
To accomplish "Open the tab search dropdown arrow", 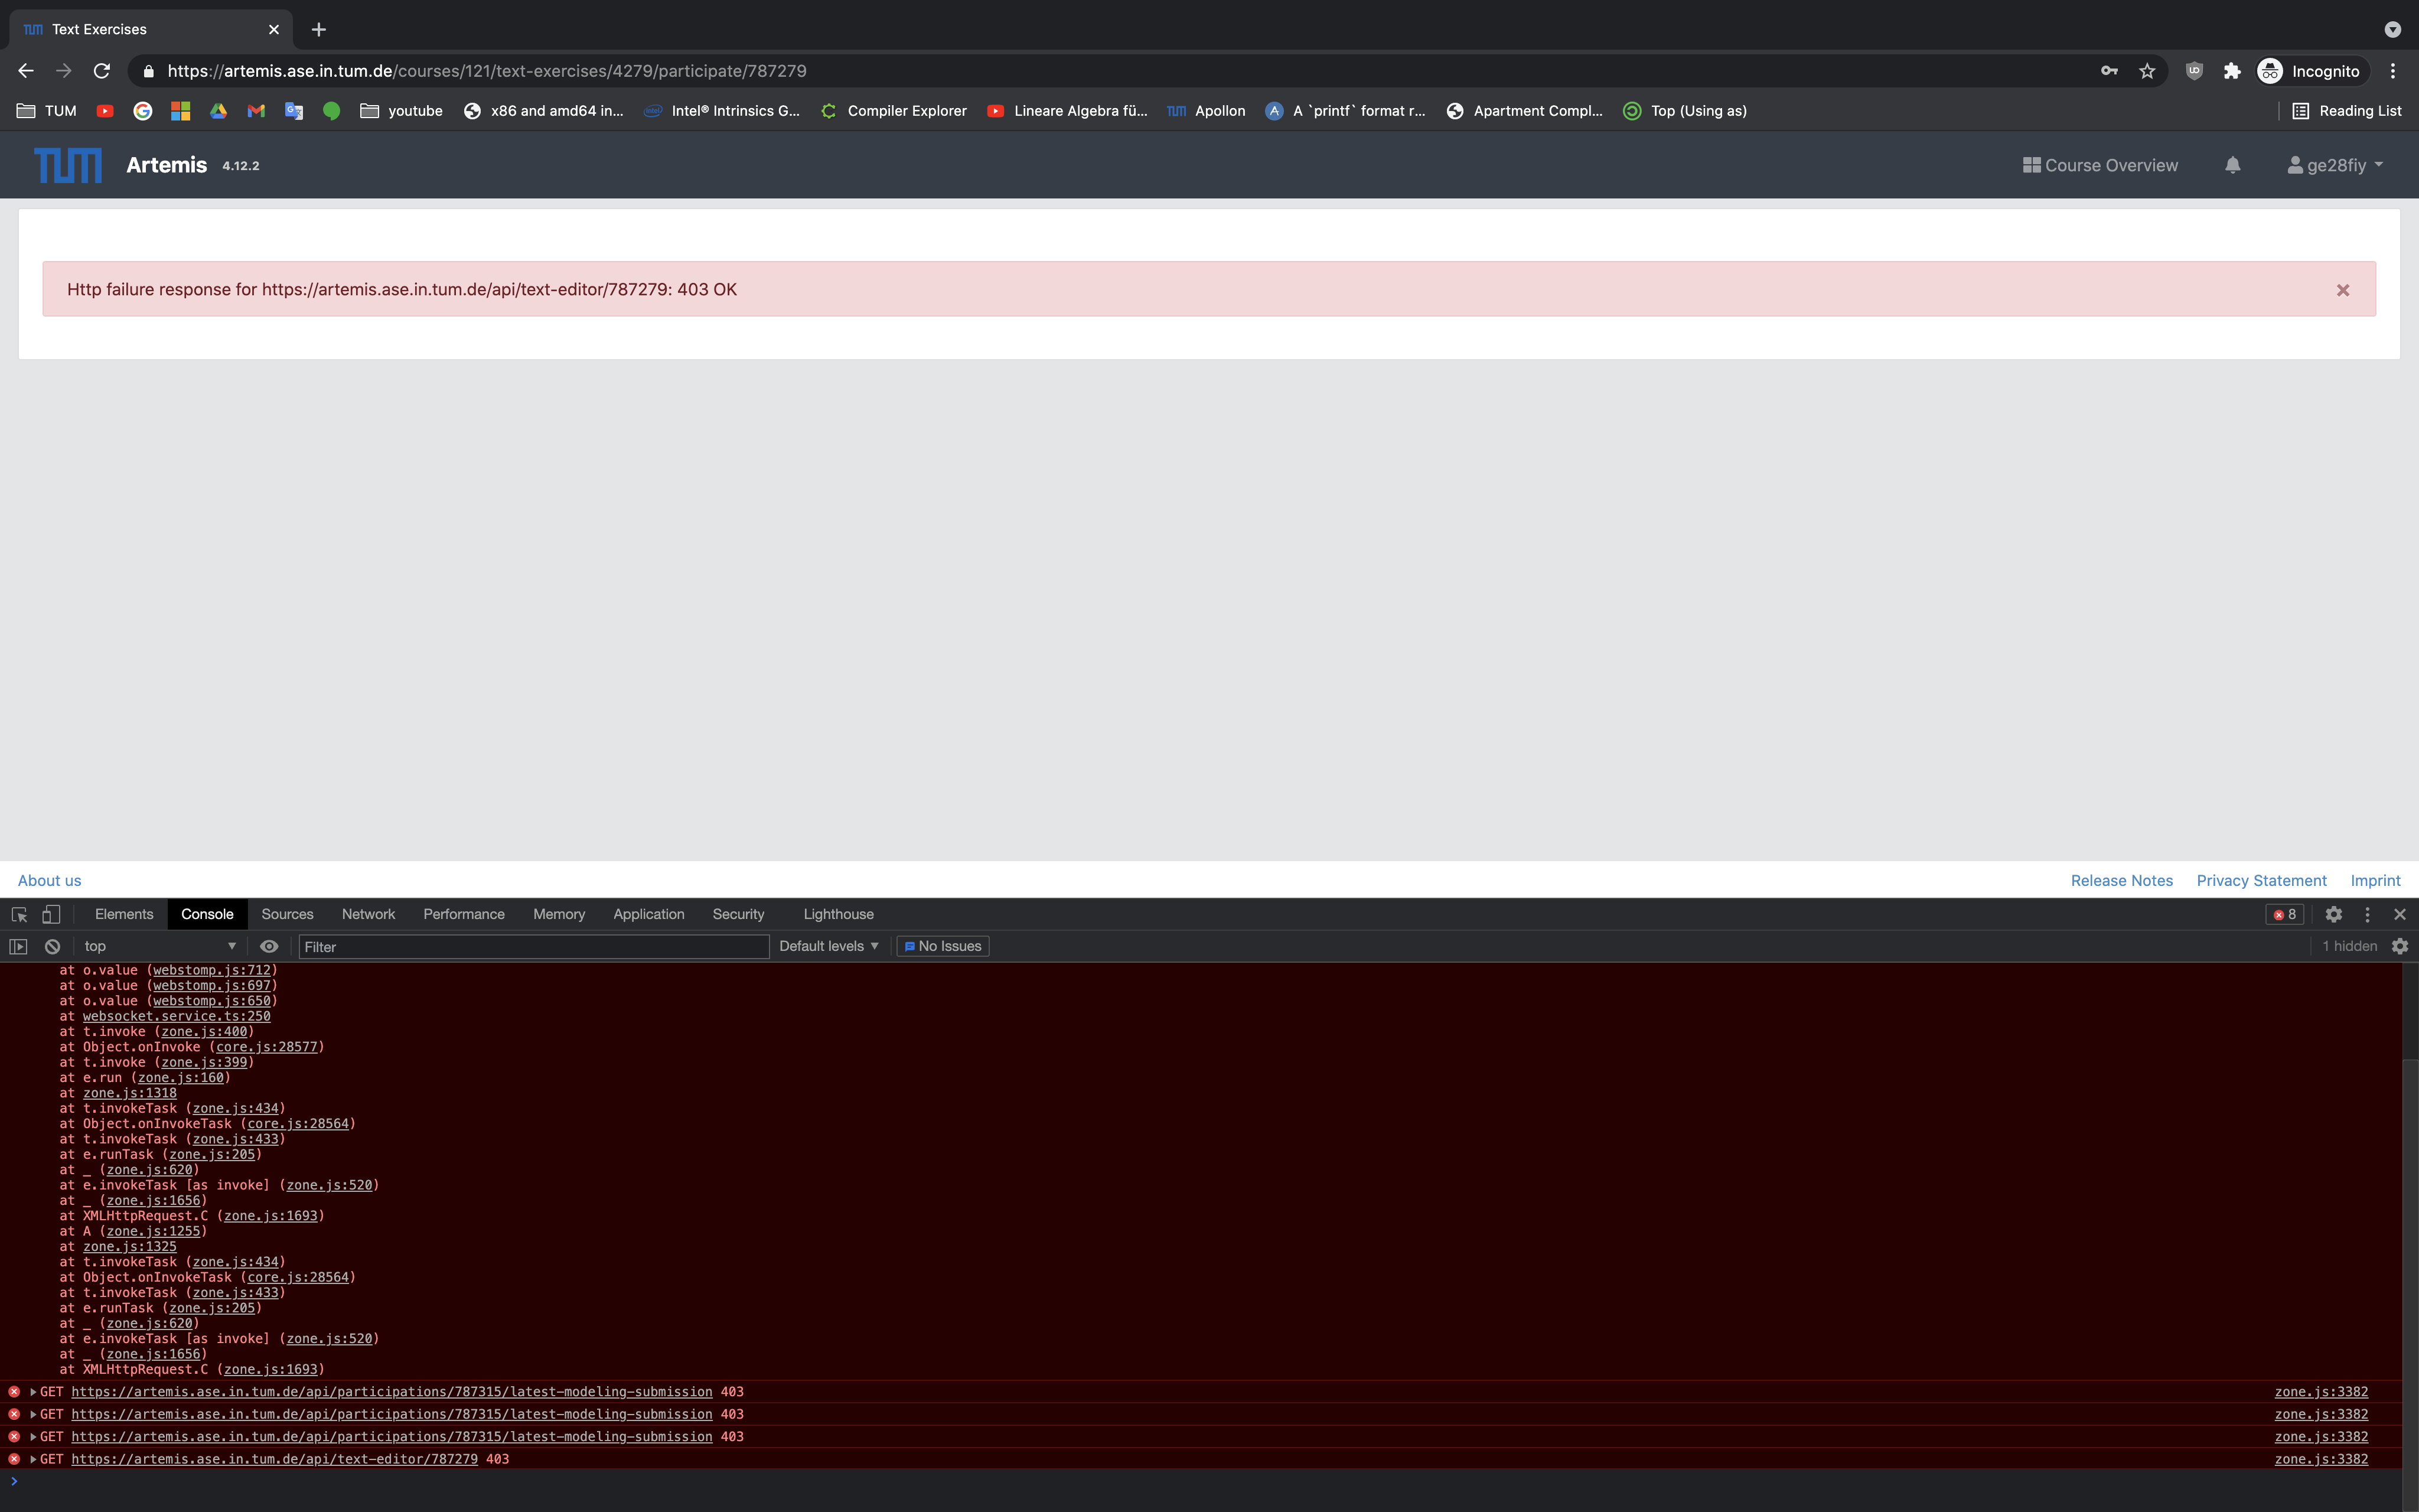I will coord(2393,30).
